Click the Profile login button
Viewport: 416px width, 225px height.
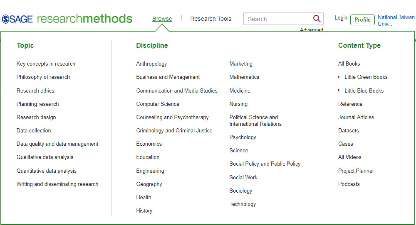[x=362, y=20]
